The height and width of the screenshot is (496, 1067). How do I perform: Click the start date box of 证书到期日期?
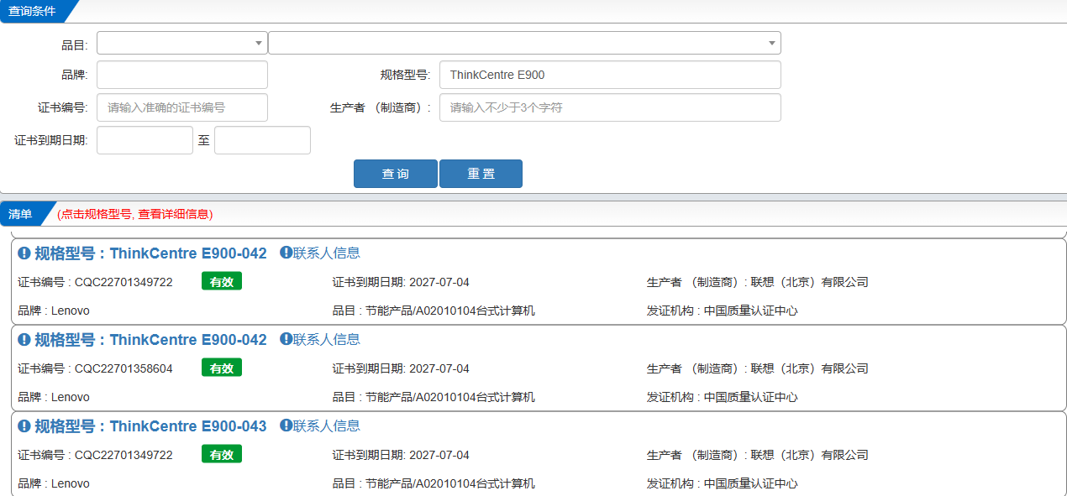coord(145,140)
